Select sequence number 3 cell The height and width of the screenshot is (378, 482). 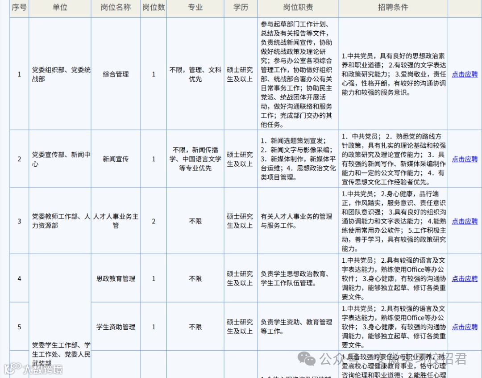[x=19, y=221]
